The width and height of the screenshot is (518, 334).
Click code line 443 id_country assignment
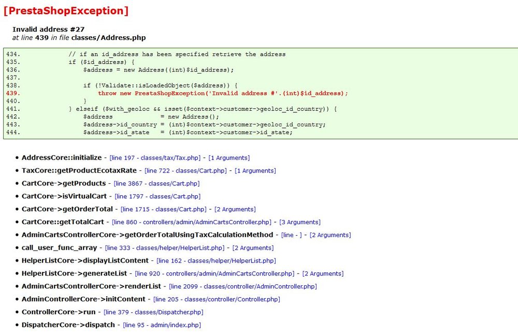tap(205, 125)
